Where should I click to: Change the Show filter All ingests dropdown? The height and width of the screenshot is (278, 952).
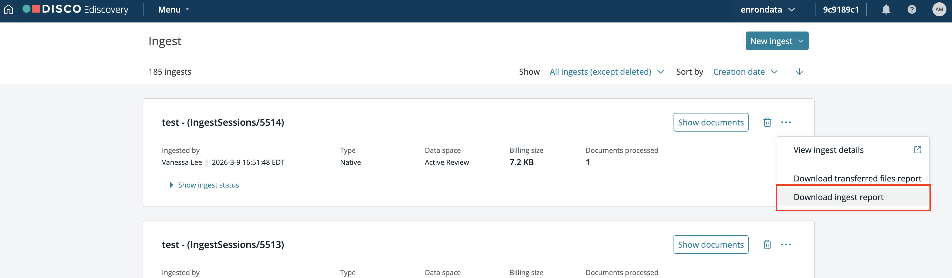(x=607, y=71)
